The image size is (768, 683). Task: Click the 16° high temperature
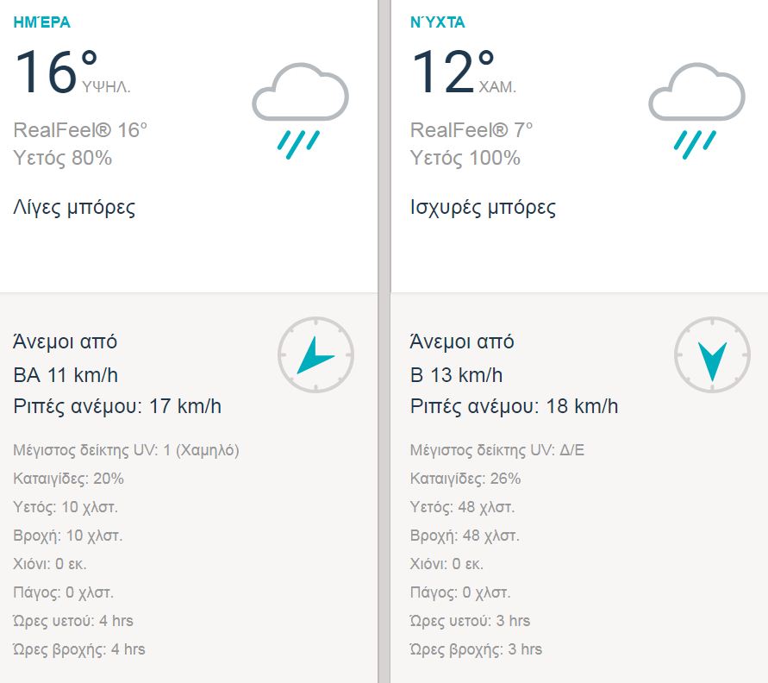click(x=55, y=71)
